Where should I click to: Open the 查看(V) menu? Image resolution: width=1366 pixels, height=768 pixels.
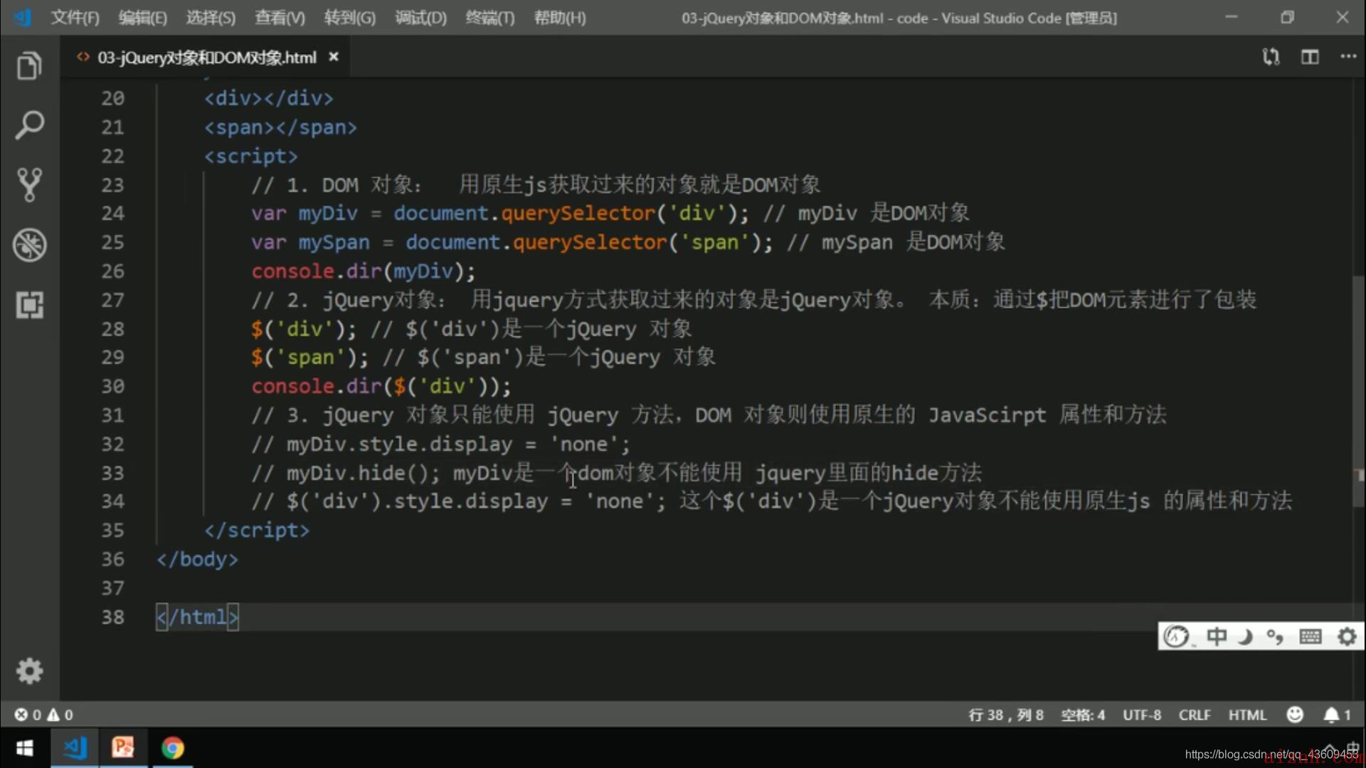coord(280,18)
